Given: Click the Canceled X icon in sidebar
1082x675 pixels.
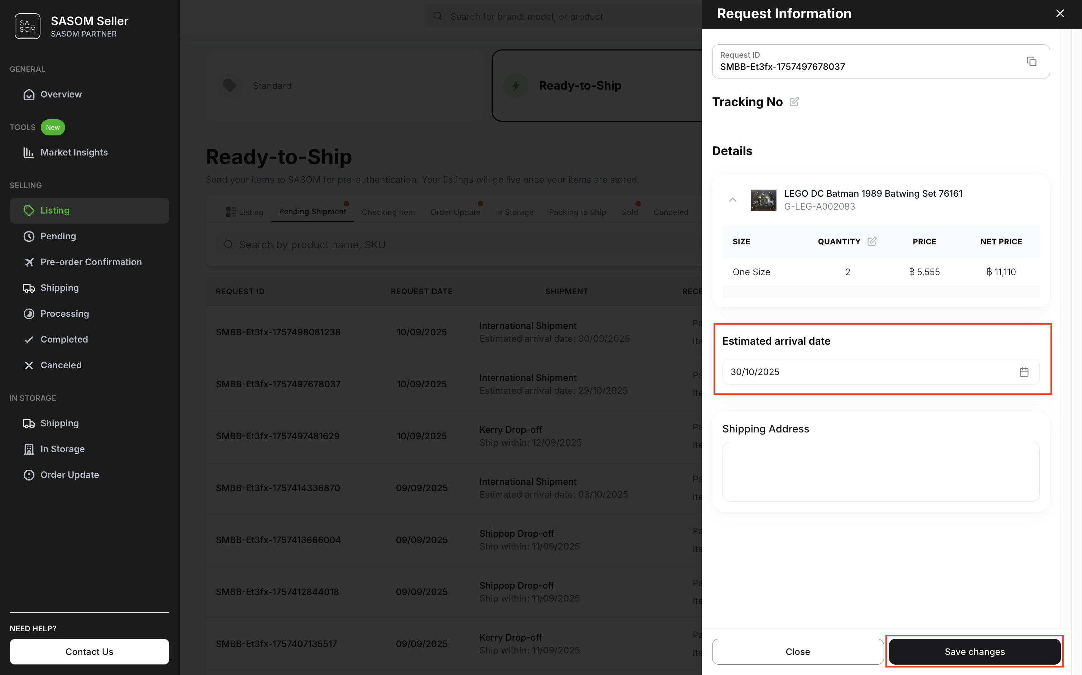Looking at the screenshot, I should click(x=29, y=365).
